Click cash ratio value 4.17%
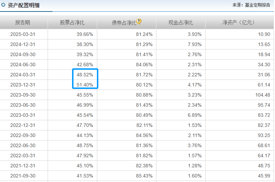Viewport: 275px width, 182px height. pyautogui.click(x=195, y=85)
